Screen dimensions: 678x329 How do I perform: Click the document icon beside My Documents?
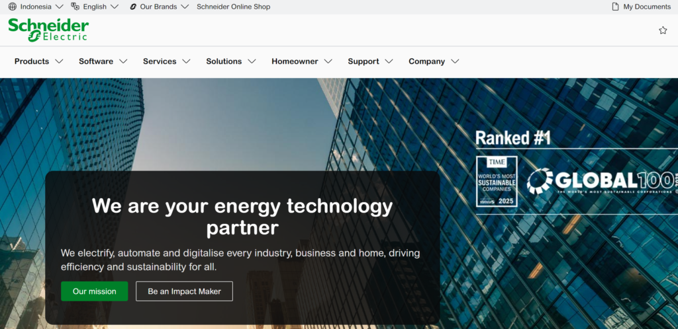(615, 7)
